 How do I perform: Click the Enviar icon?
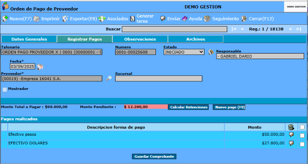tap(163, 18)
